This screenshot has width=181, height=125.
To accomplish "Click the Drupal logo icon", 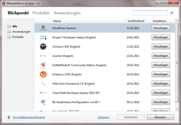I will click(x=43, y=37).
